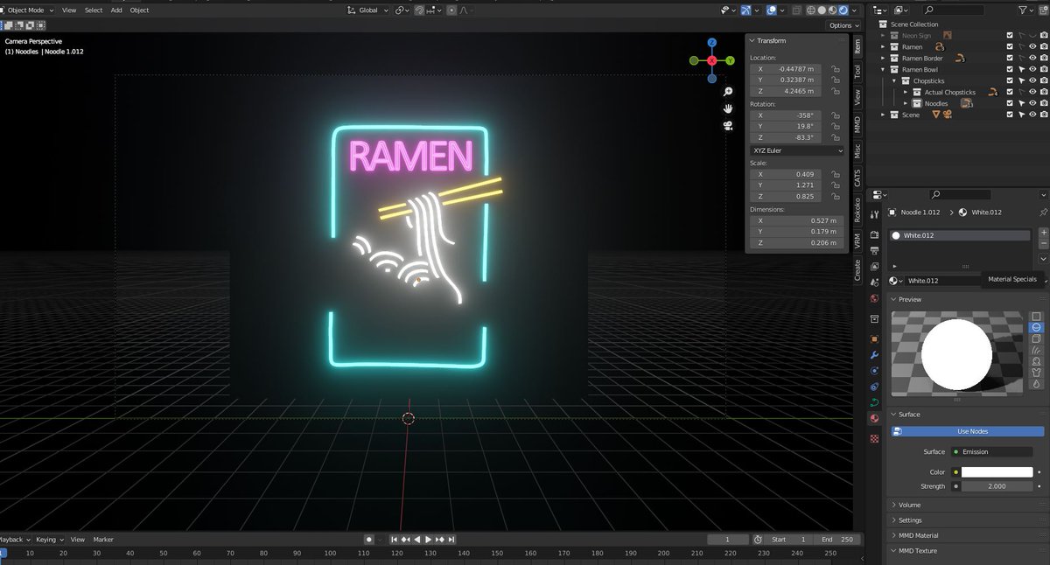Open the Texture properties checker tab

[x=873, y=438]
